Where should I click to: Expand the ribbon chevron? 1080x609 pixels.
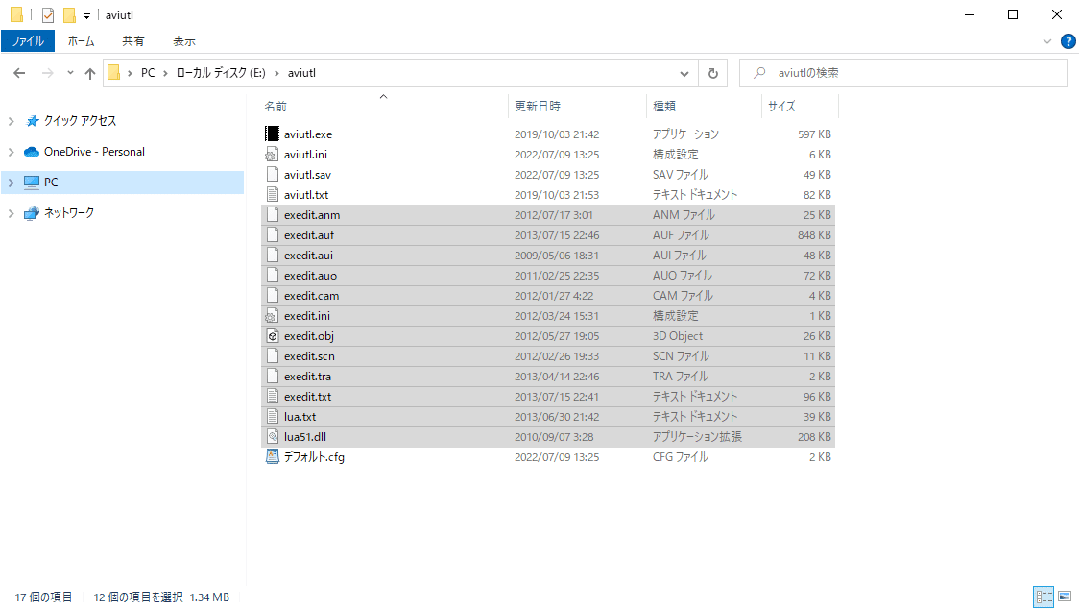coord(1047,41)
